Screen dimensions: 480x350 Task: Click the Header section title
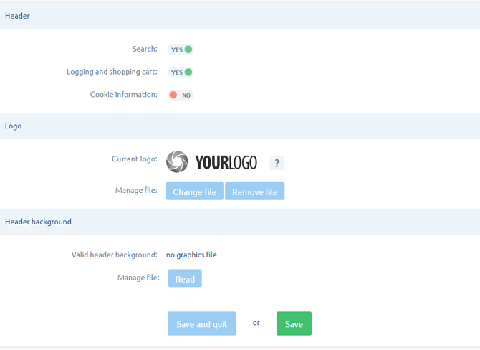pos(17,16)
